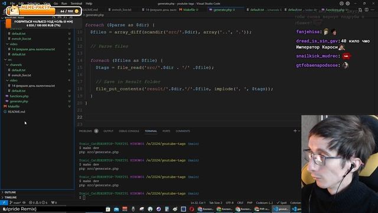
Task: Open the Accounts icon in title bar
Action: [341, 4]
